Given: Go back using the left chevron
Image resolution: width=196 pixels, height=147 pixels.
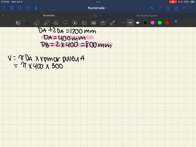Looking at the screenshot, I should (x=4, y=8).
